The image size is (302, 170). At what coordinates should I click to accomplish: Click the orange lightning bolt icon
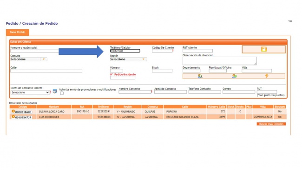coord(267,76)
